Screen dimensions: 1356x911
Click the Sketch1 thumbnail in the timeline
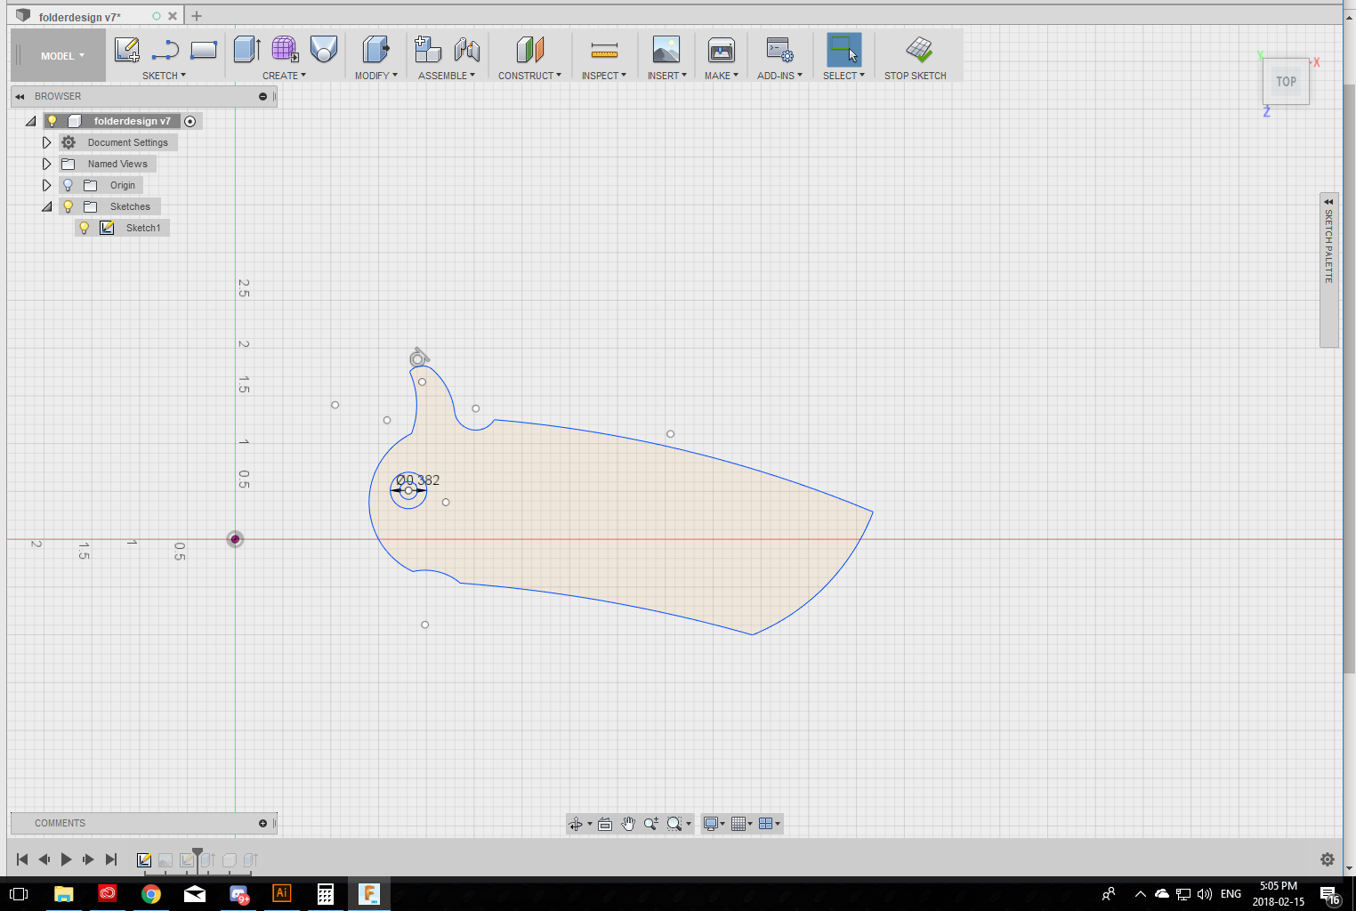pyautogui.click(x=144, y=860)
